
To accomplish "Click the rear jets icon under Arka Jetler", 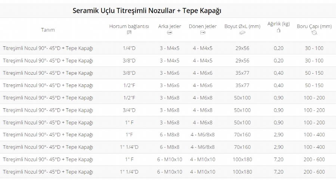I will [x=169, y=33].
